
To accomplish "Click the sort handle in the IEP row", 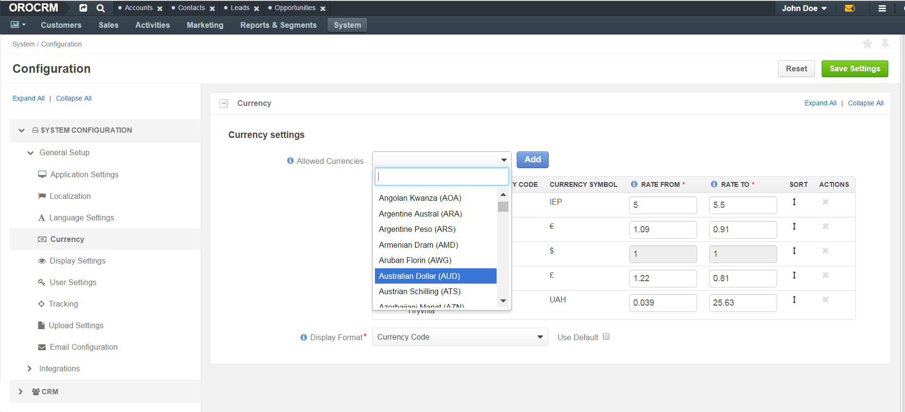I will click(794, 202).
